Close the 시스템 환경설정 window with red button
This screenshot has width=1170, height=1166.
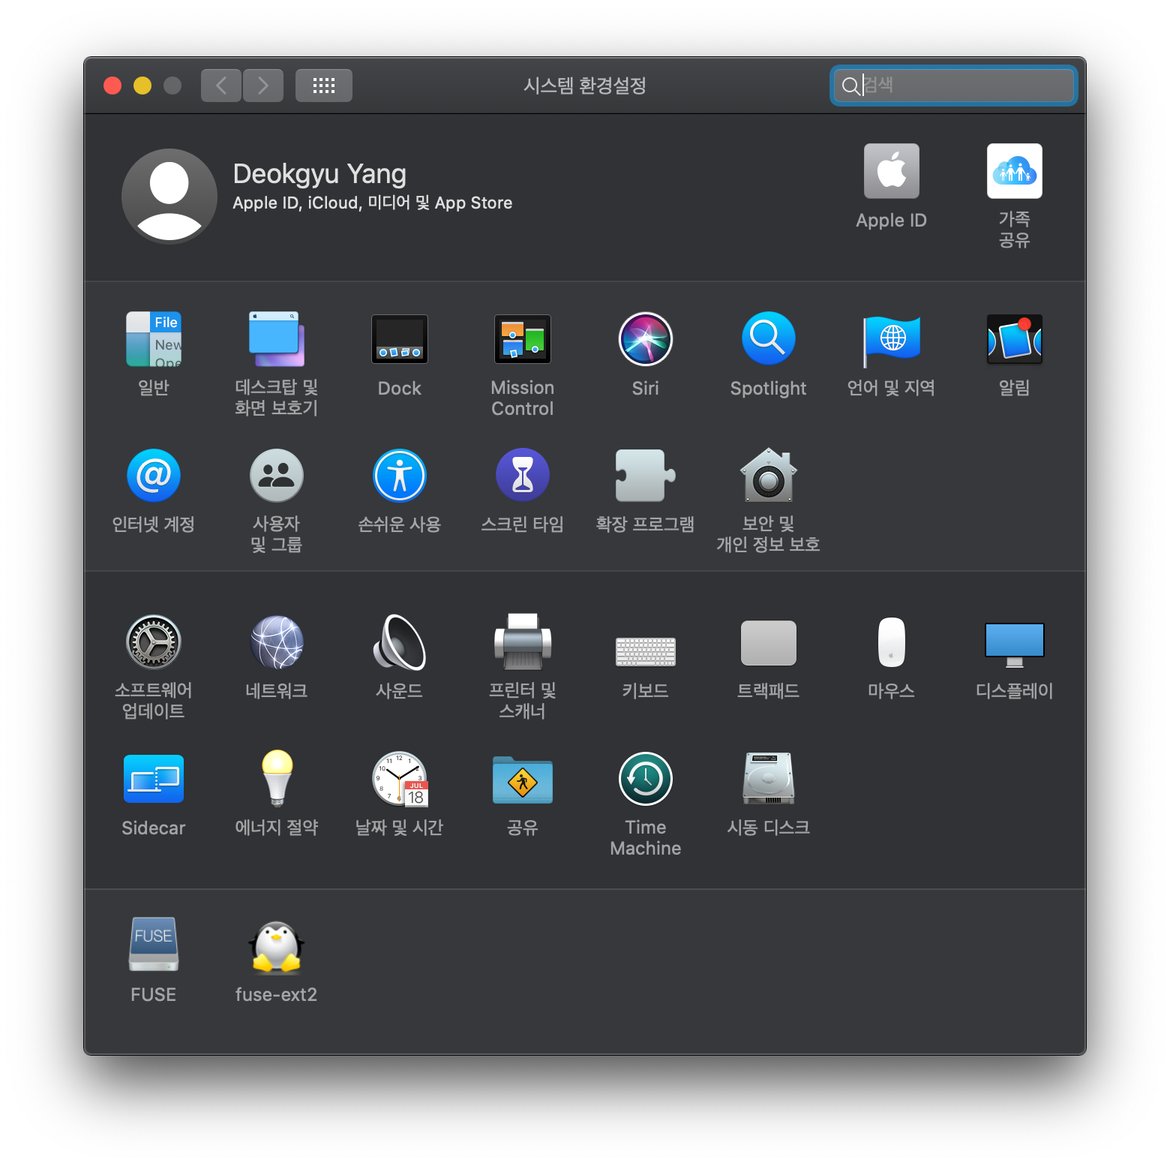(112, 86)
